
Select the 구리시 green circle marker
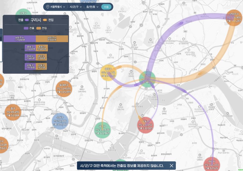point(147,79)
